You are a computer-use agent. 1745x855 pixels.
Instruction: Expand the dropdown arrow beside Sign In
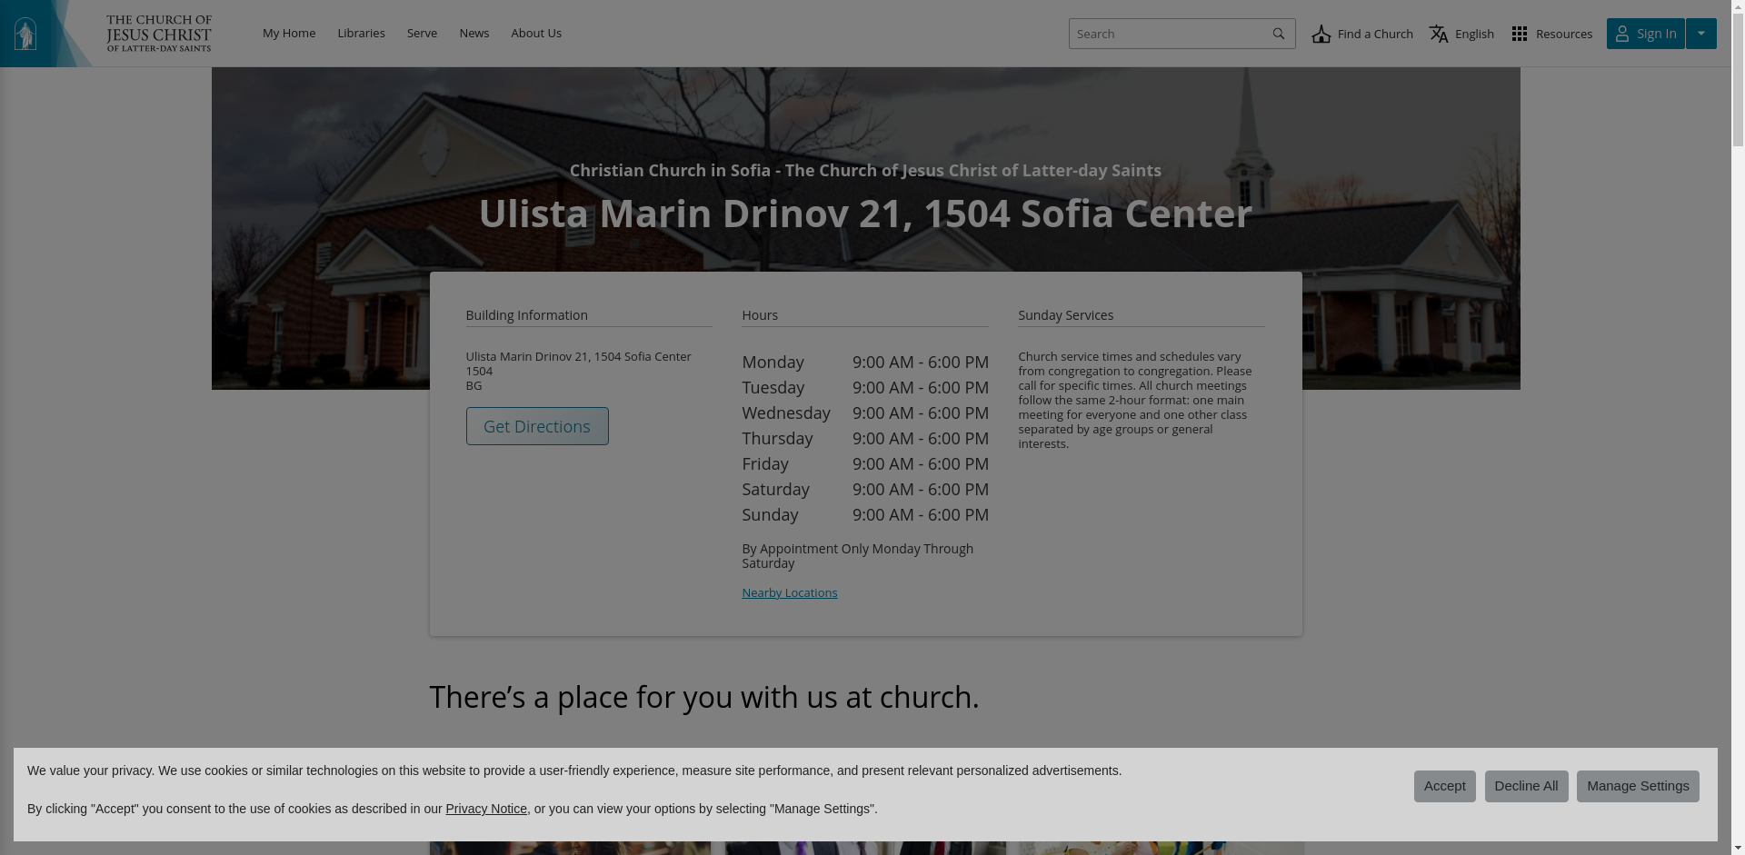(x=1701, y=34)
